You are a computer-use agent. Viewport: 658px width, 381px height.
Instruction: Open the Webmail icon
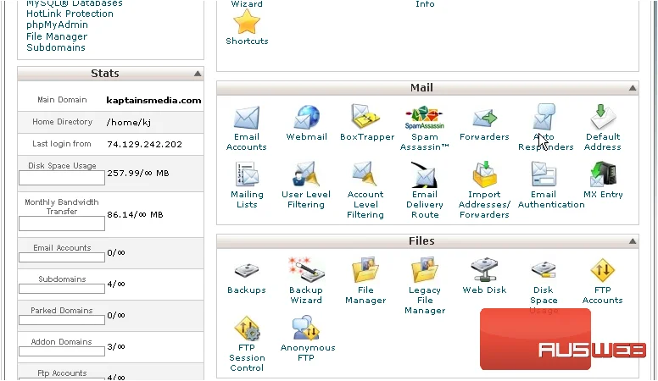coord(307,117)
